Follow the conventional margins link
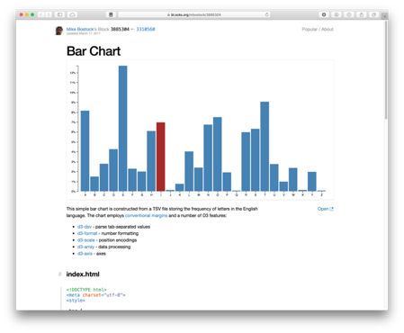This screenshot has height=333, width=404. (146, 215)
